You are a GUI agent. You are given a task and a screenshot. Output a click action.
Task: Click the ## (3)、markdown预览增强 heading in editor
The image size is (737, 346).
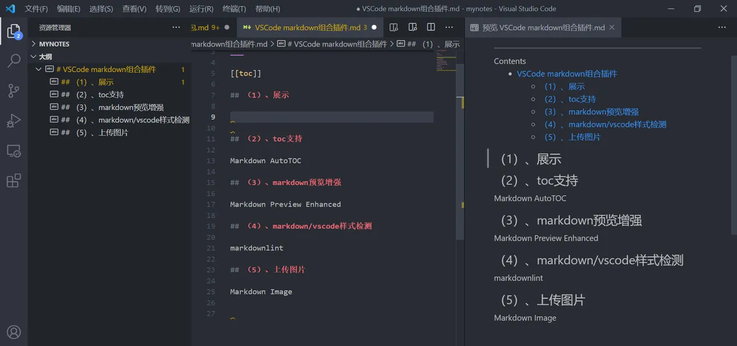[285, 183]
